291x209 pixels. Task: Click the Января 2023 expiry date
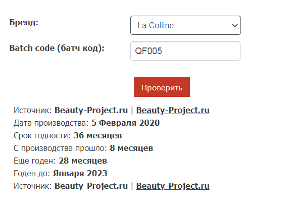80,173
